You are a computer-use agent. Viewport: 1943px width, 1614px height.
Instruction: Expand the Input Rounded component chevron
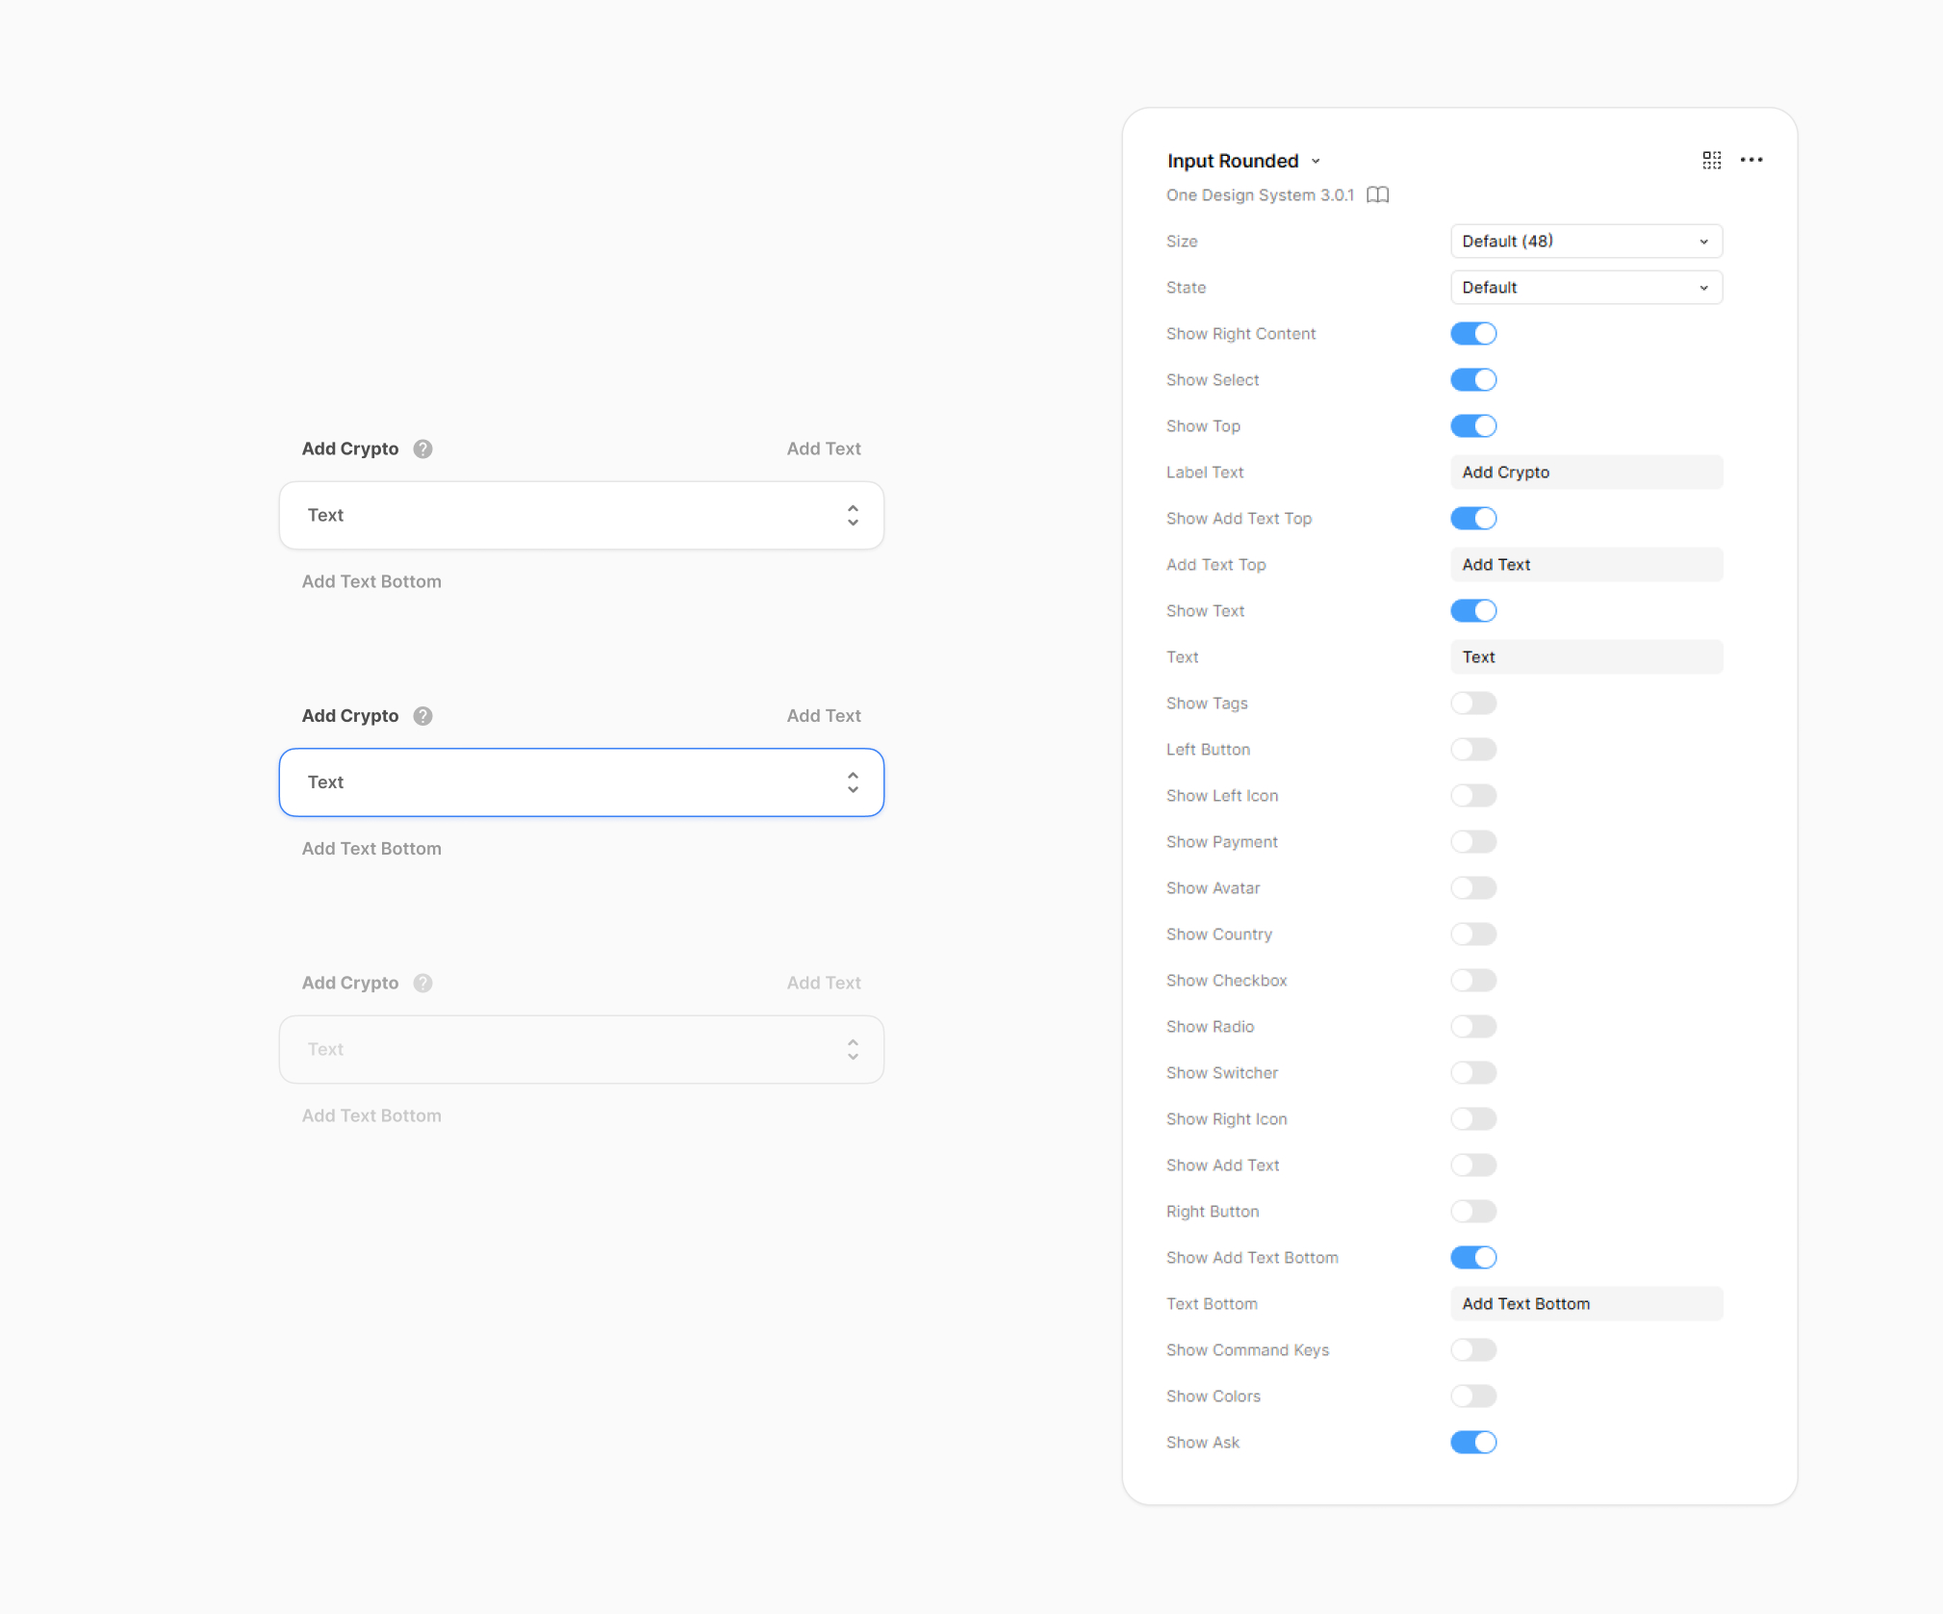pyautogui.click(x=1316, y=162)
